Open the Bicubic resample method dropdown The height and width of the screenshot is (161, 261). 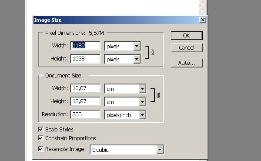127,150
